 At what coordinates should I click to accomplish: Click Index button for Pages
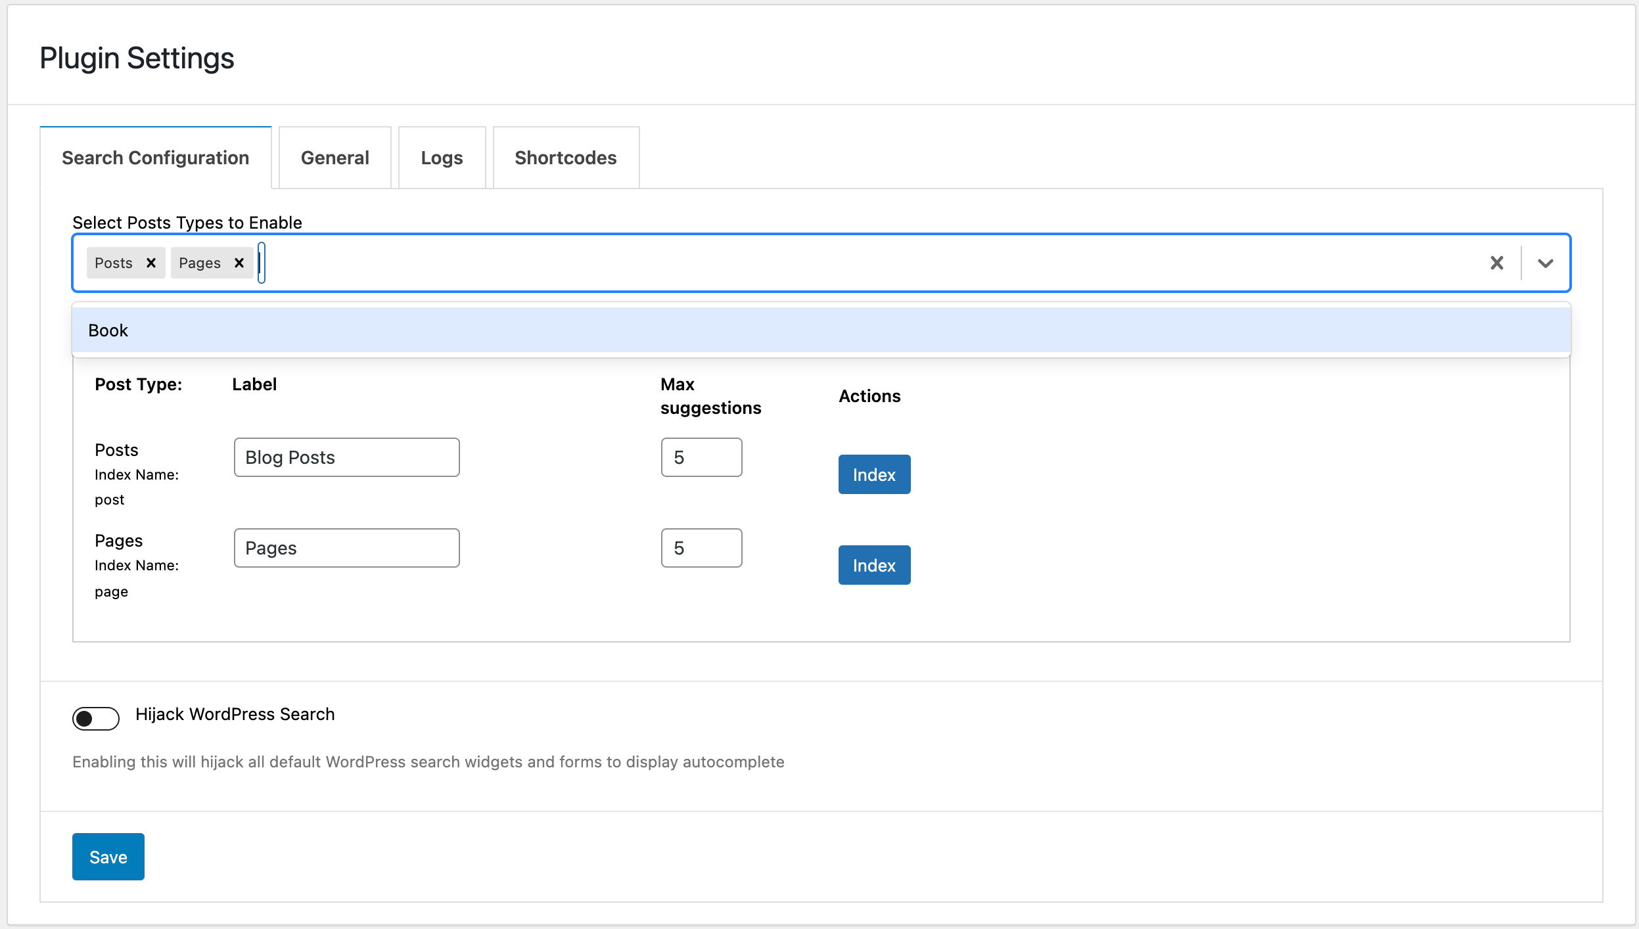[874, 565]
